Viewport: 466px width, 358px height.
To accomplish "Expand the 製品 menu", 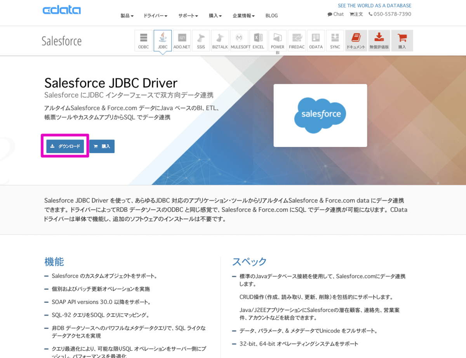I will point(127,16).
